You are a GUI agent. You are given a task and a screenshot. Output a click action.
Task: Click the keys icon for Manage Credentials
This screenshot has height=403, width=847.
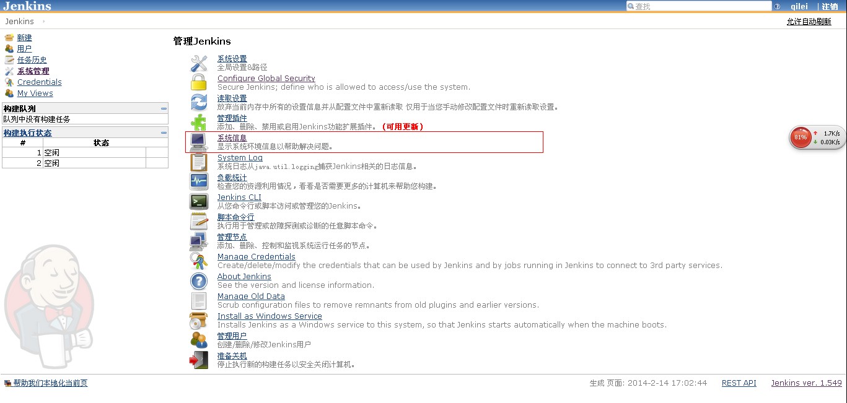pos(199,261)
